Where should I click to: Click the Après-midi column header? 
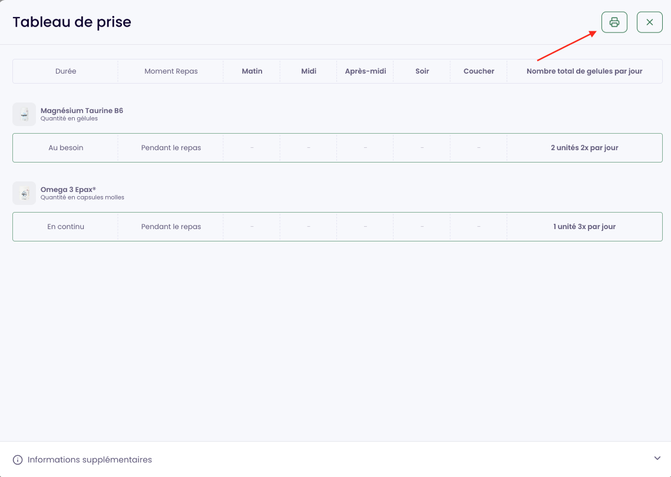[x=365, y=71]
